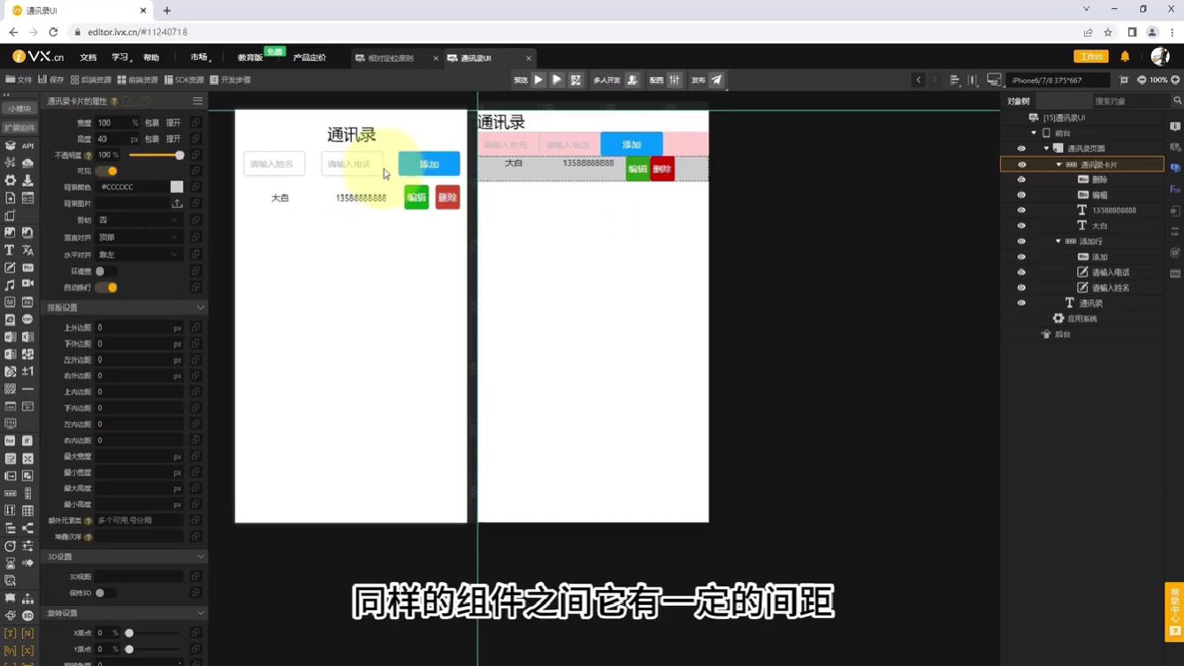
Task: Click the help icon next to 不透明度
Action: point(88,156)
